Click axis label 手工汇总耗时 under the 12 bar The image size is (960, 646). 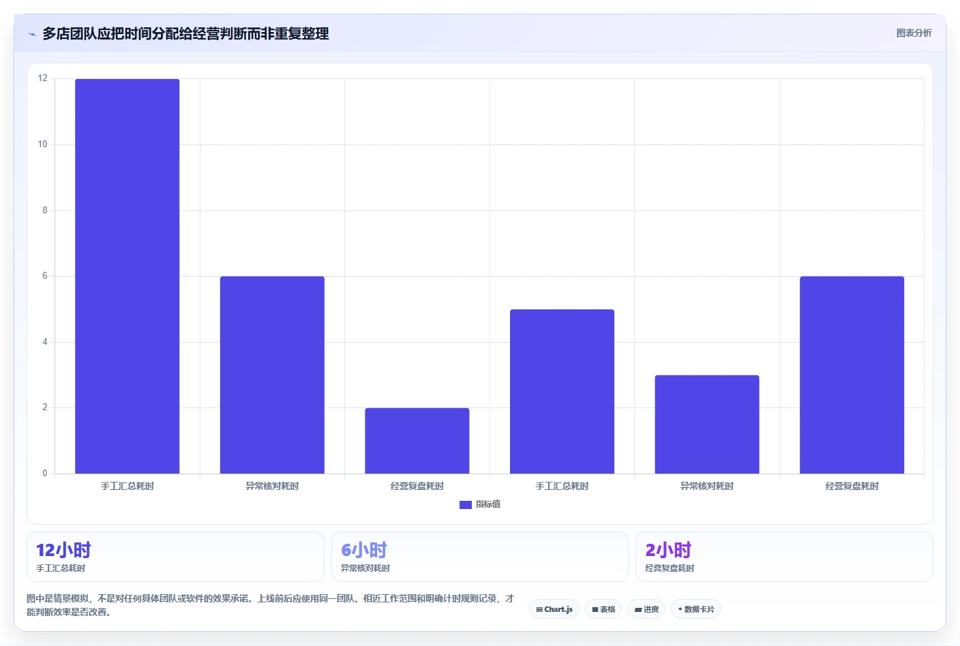point(127,486)
